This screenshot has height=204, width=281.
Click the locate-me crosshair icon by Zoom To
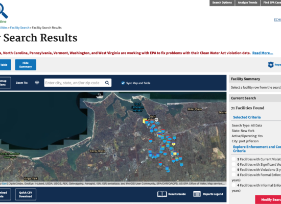pos(37,83)
